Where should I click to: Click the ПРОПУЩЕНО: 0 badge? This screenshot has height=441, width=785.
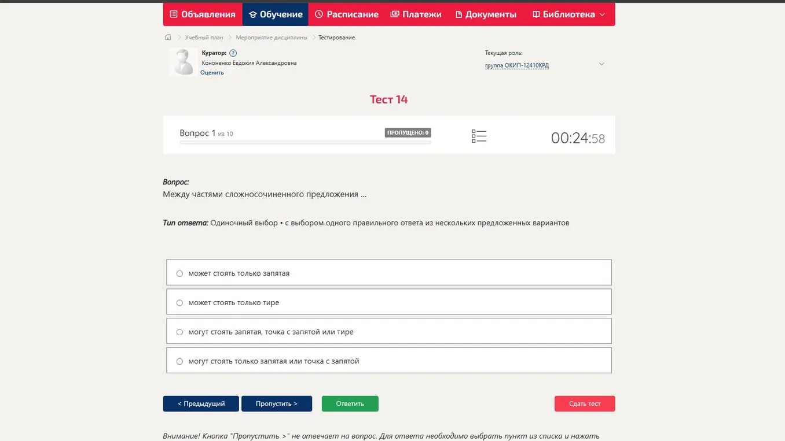pos(408,132)
